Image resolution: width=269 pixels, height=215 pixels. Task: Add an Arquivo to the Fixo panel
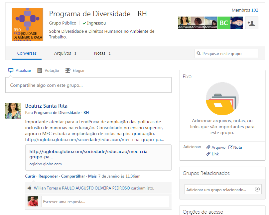coord(216,147)
